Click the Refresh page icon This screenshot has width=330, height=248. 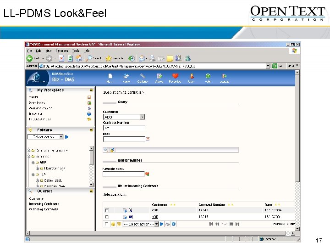coord(70,58)
